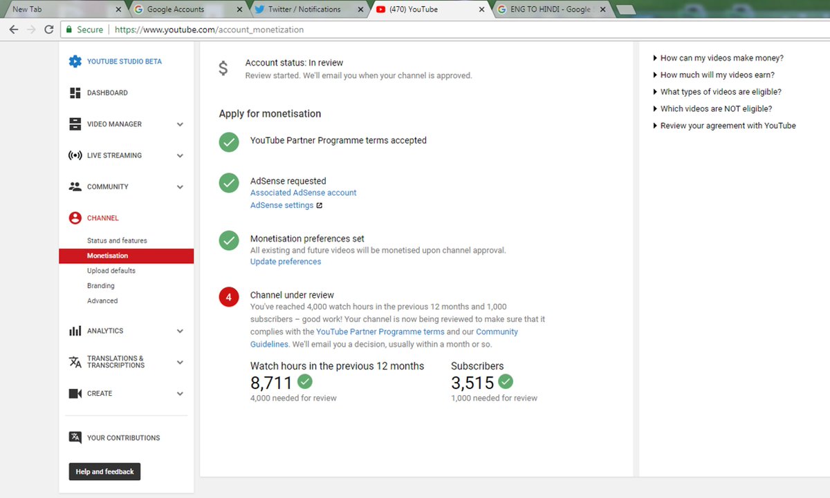
Task: Expand the Community chevron
Action: (x=180, y=187)
